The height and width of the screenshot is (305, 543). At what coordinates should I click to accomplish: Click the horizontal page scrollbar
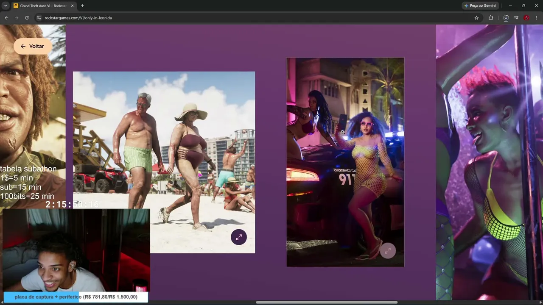pyautogui.click(x=327, y=302)
